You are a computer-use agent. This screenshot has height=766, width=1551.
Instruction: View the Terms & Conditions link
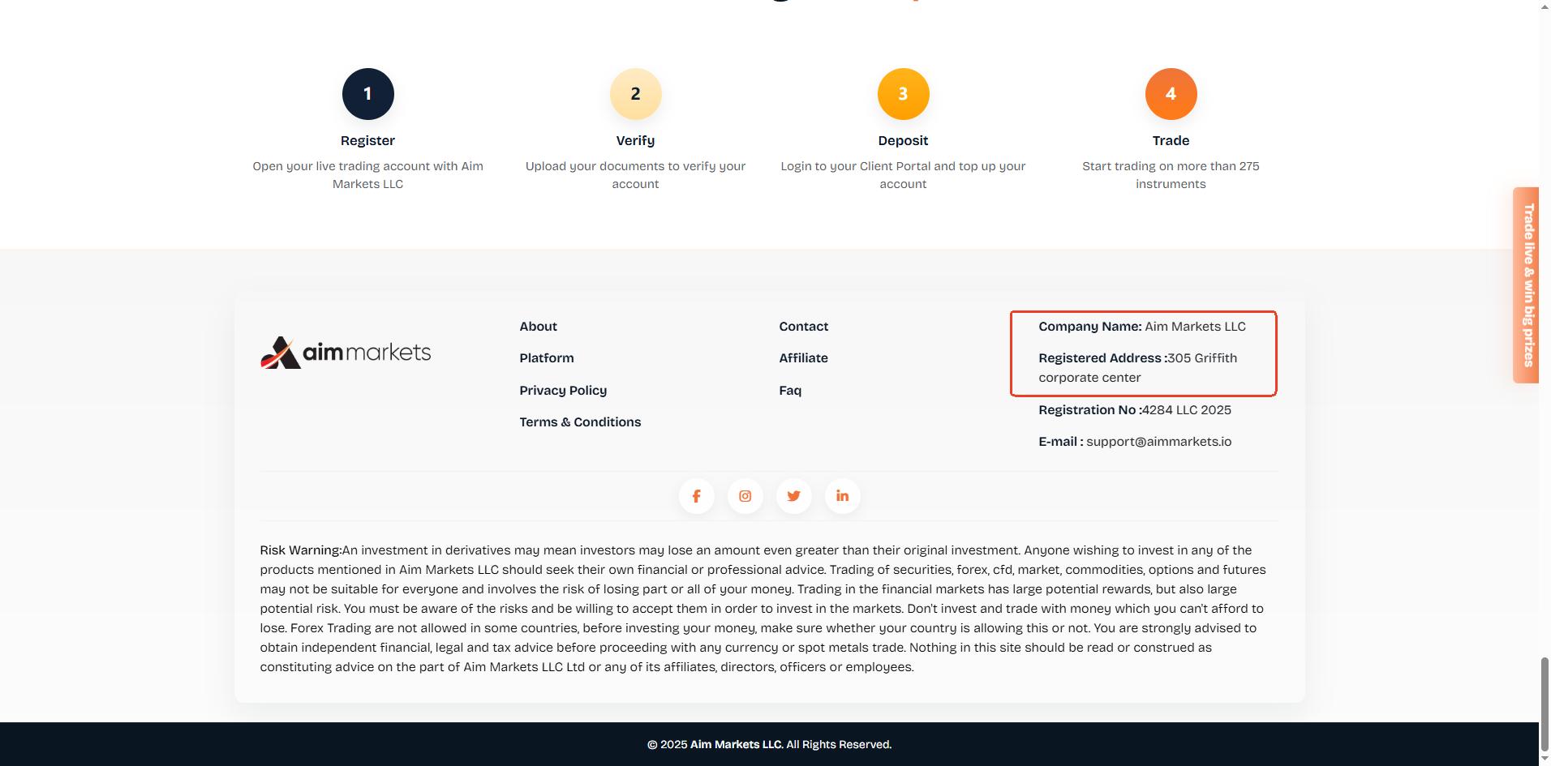[580, 422]
